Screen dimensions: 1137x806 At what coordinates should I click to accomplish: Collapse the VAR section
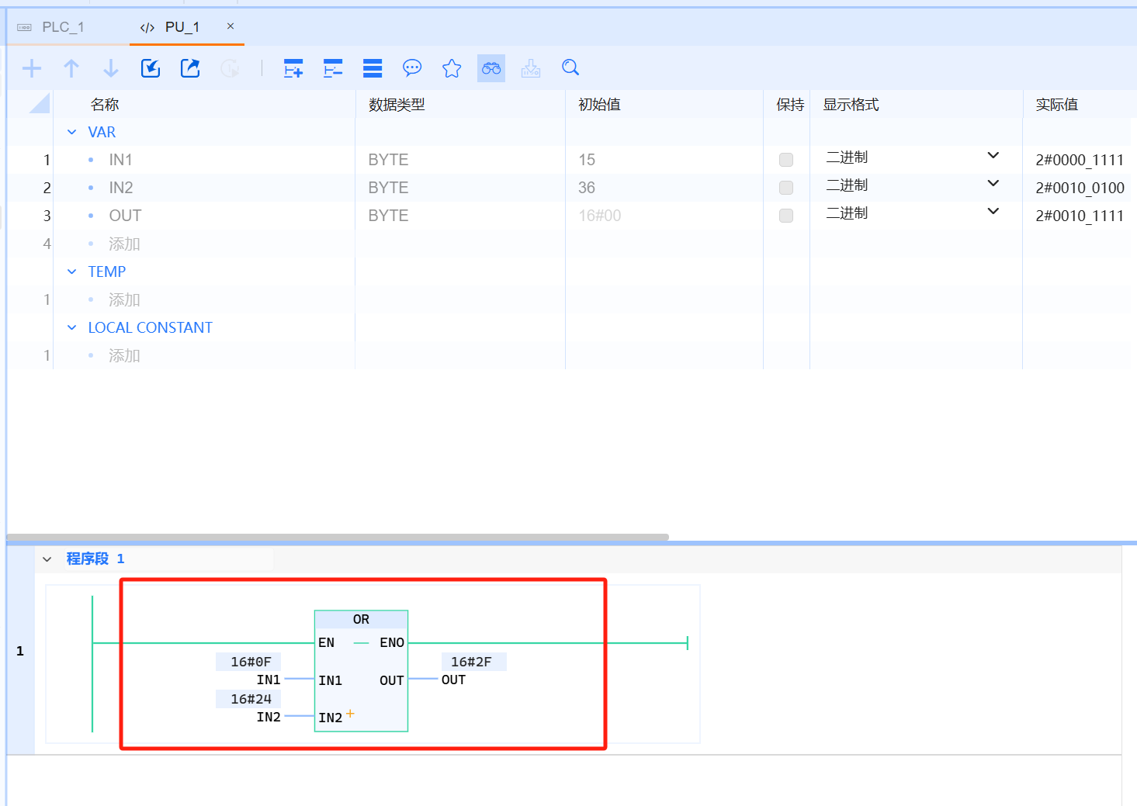[x=72, y=133]
